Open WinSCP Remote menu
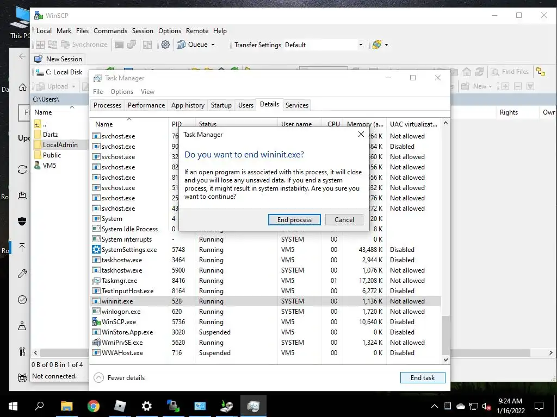 tap(197, 31)
